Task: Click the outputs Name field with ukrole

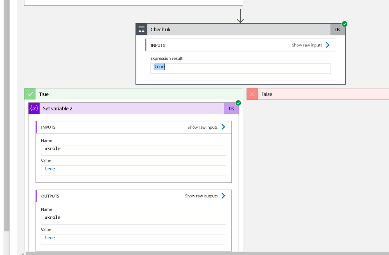Action: click(x=133, y=219)
